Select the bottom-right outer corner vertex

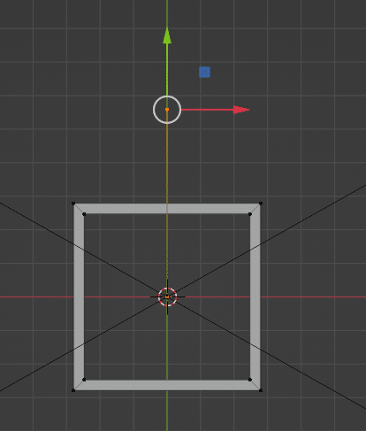point(261,390)
